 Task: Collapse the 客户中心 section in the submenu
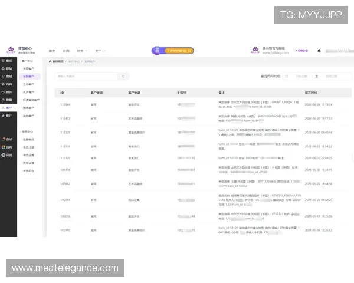click(x=27, y=61)
